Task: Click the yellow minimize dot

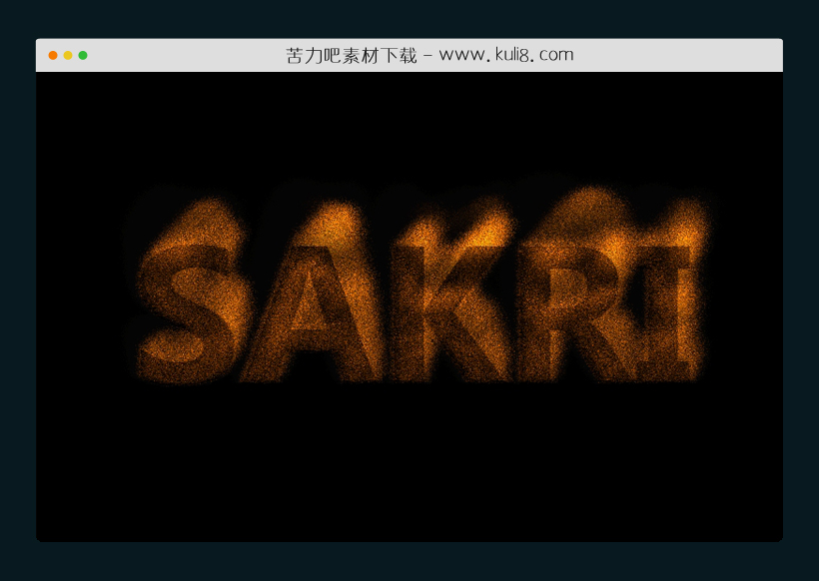Action: pos(68,55)
